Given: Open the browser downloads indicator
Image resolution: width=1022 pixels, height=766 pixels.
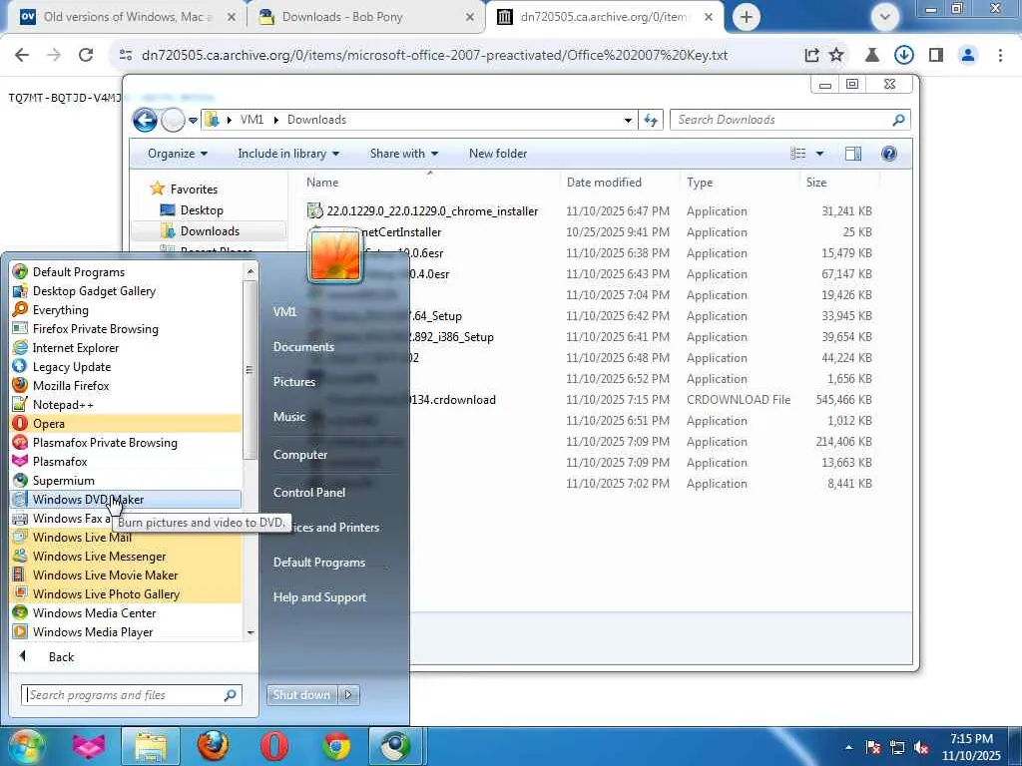Looking at the screenshot, I should (x=903, y=55).
